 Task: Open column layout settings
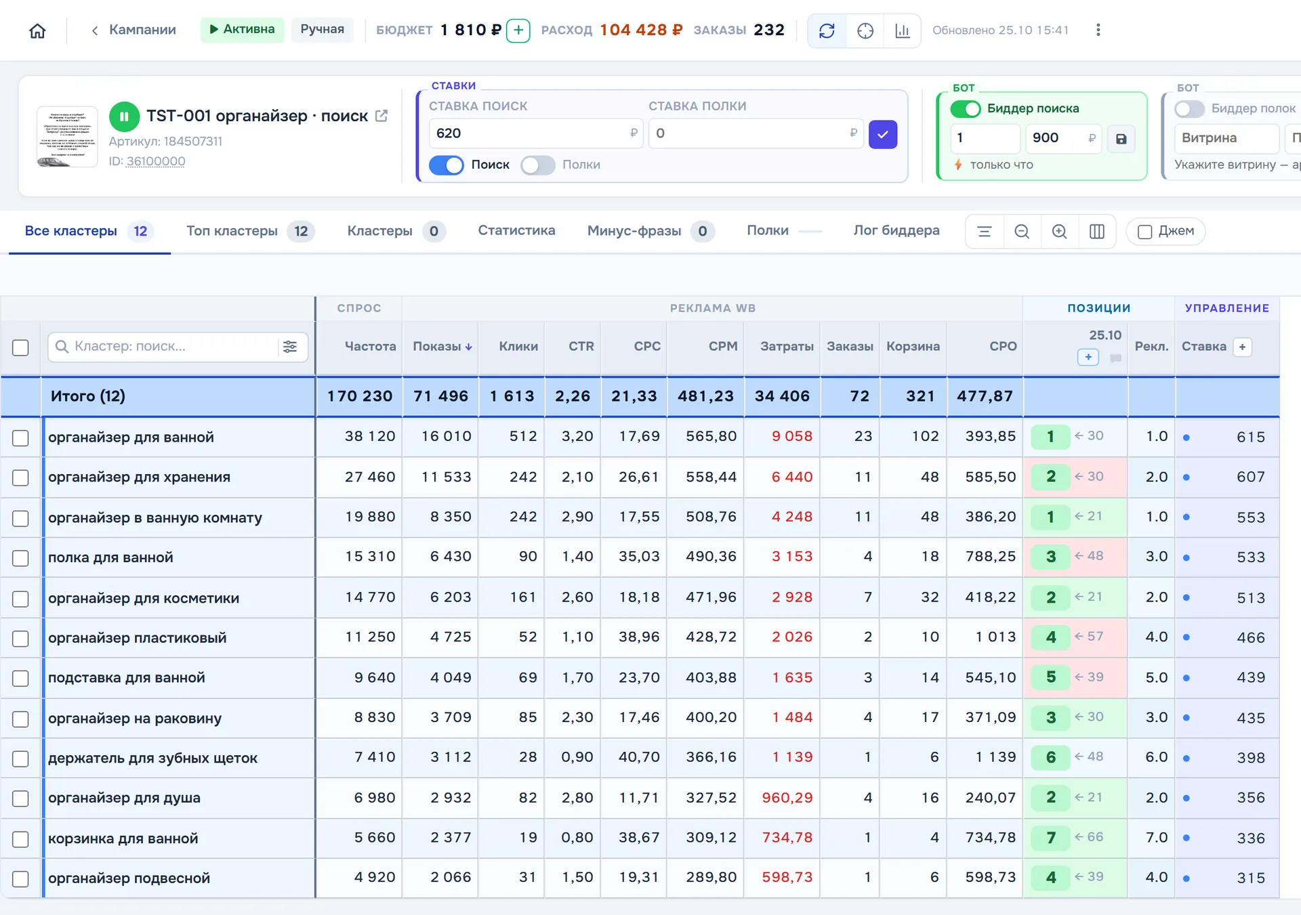point(1097,232)
